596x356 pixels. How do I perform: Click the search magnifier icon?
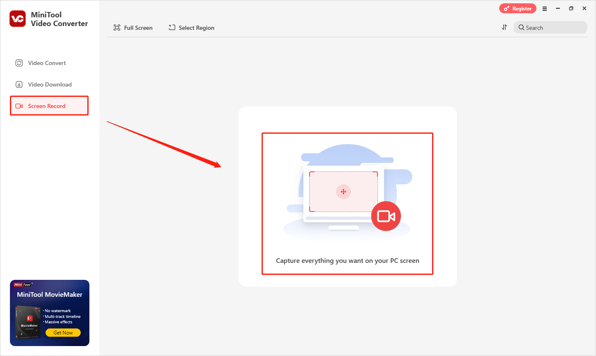521,27
